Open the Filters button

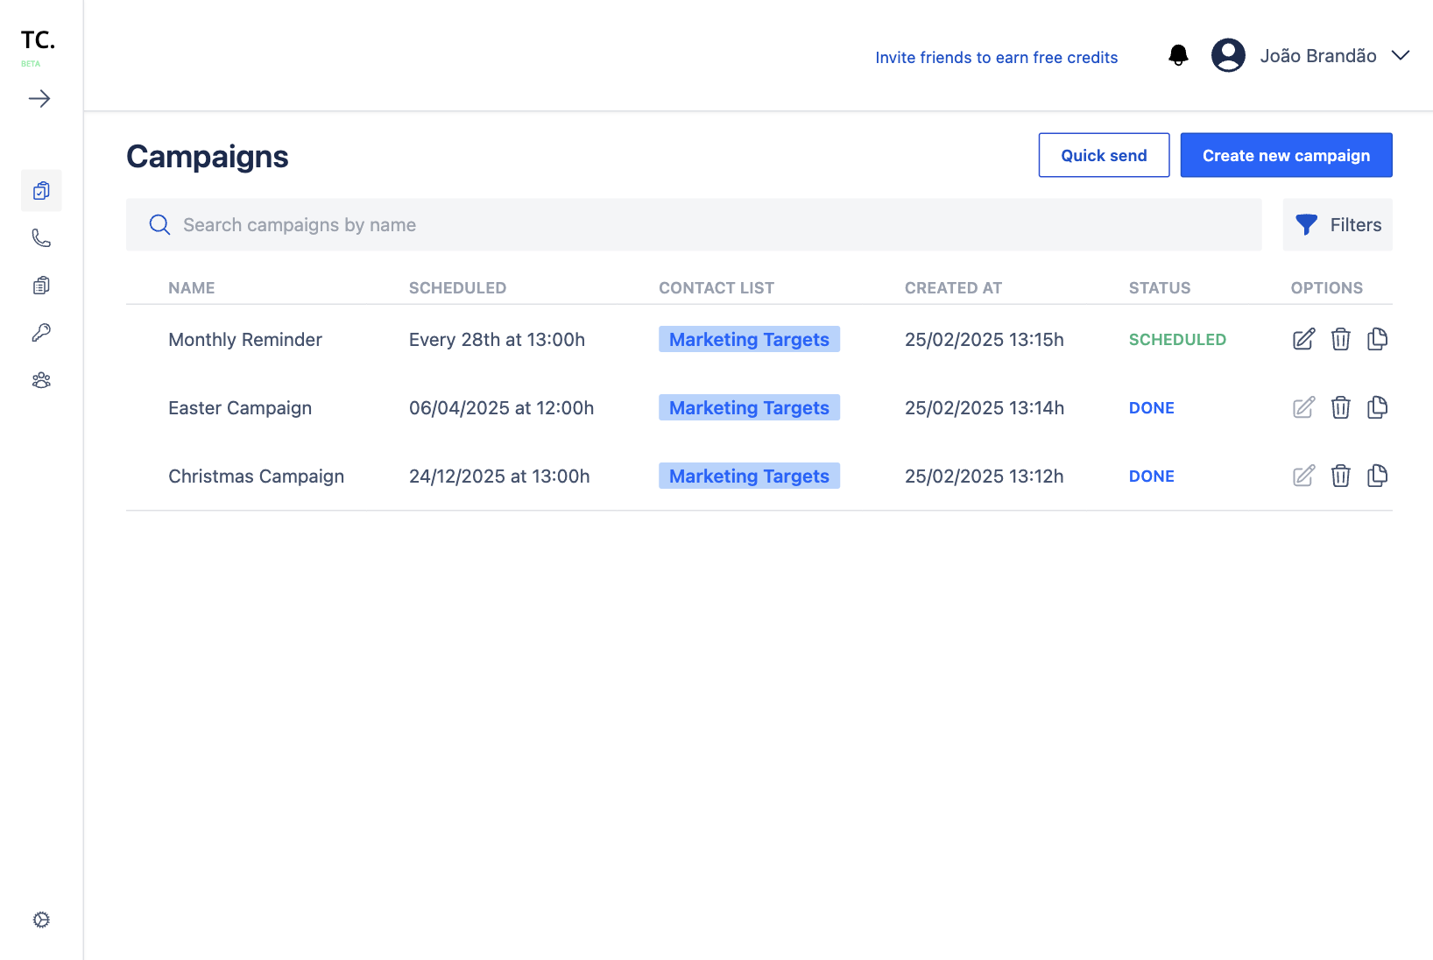[x=1338, y=225]
